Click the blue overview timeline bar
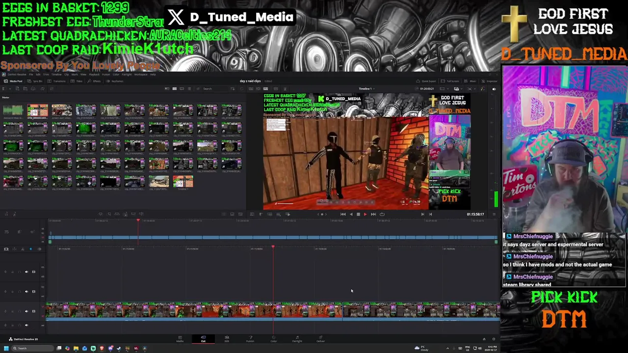The image size is (628, 353). 273,238
